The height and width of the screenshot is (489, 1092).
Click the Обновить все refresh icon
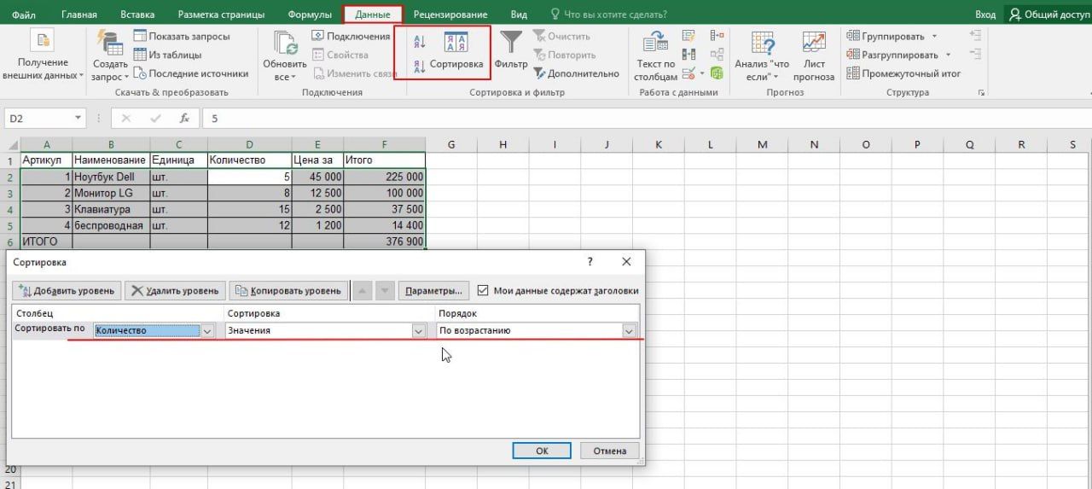click(x=284, y=44)
